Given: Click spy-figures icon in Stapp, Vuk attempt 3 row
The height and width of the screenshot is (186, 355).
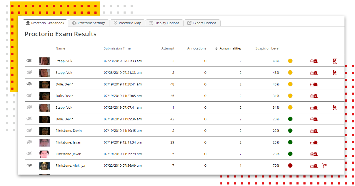Looking at the screenshot, I should (x=314, y=61).
